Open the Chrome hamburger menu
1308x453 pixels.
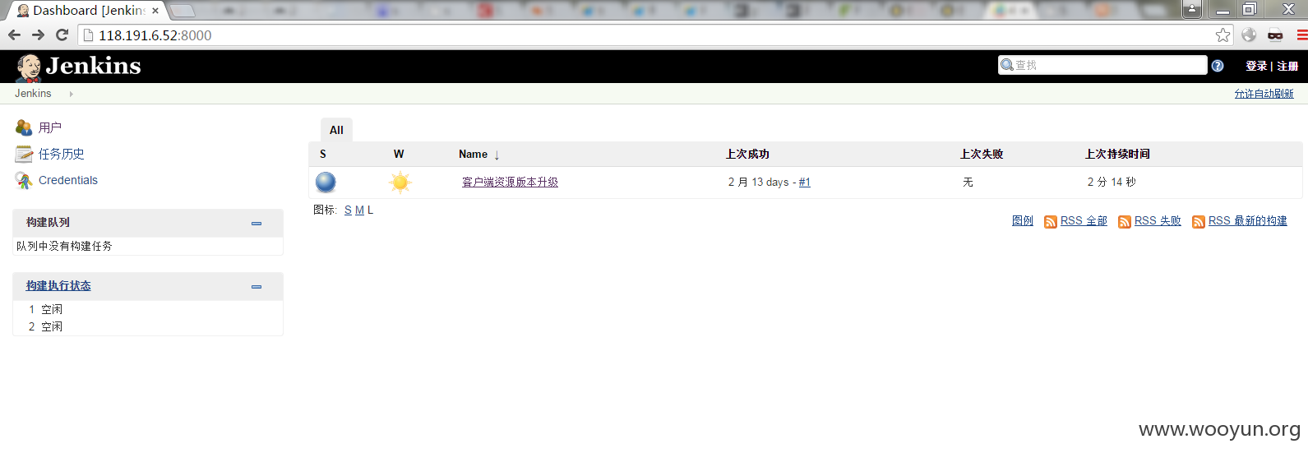[x=1302, y=35]
